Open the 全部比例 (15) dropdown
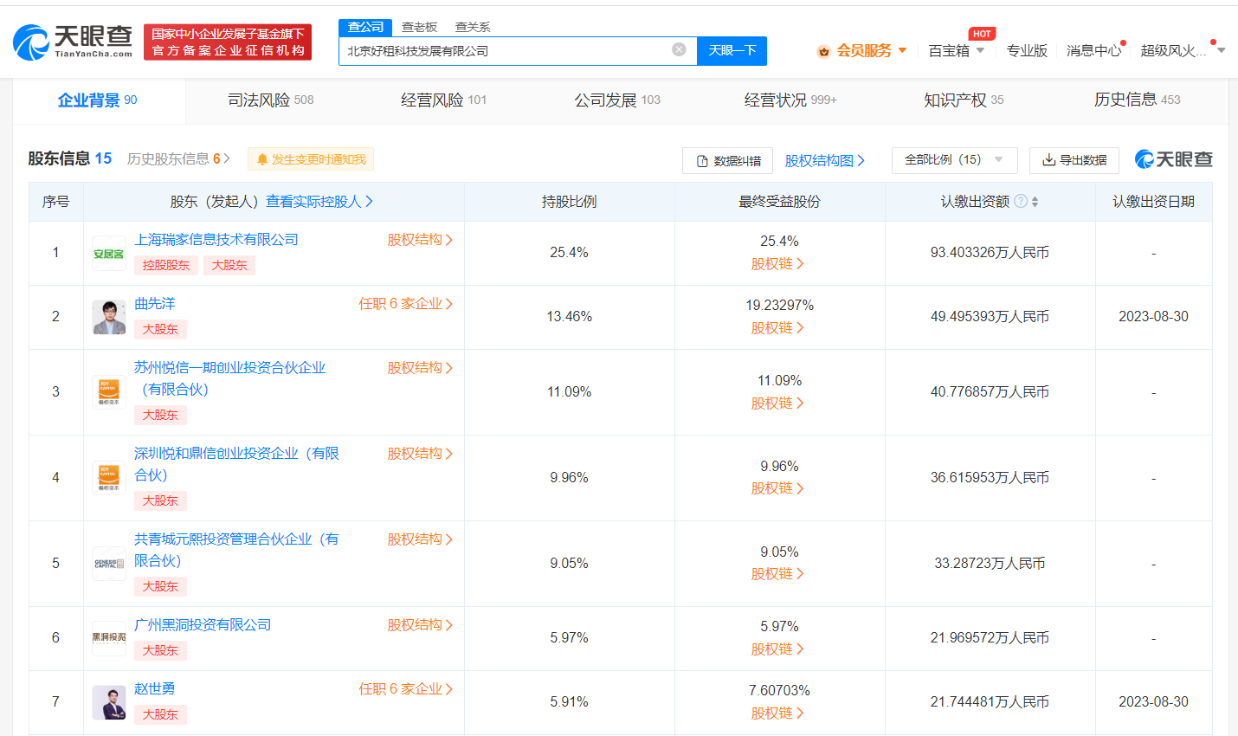 pyautogui.click(x=954, y=160)
